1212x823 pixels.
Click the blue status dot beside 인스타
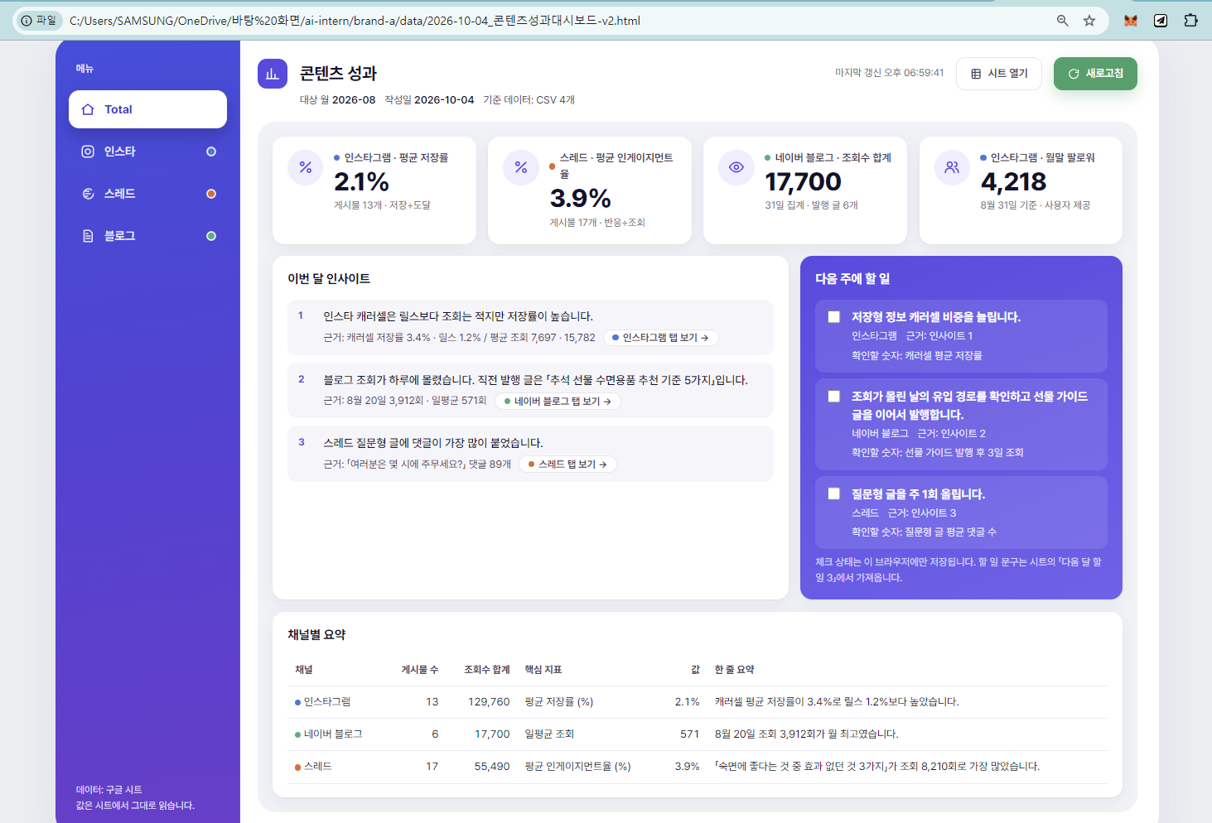211,152
